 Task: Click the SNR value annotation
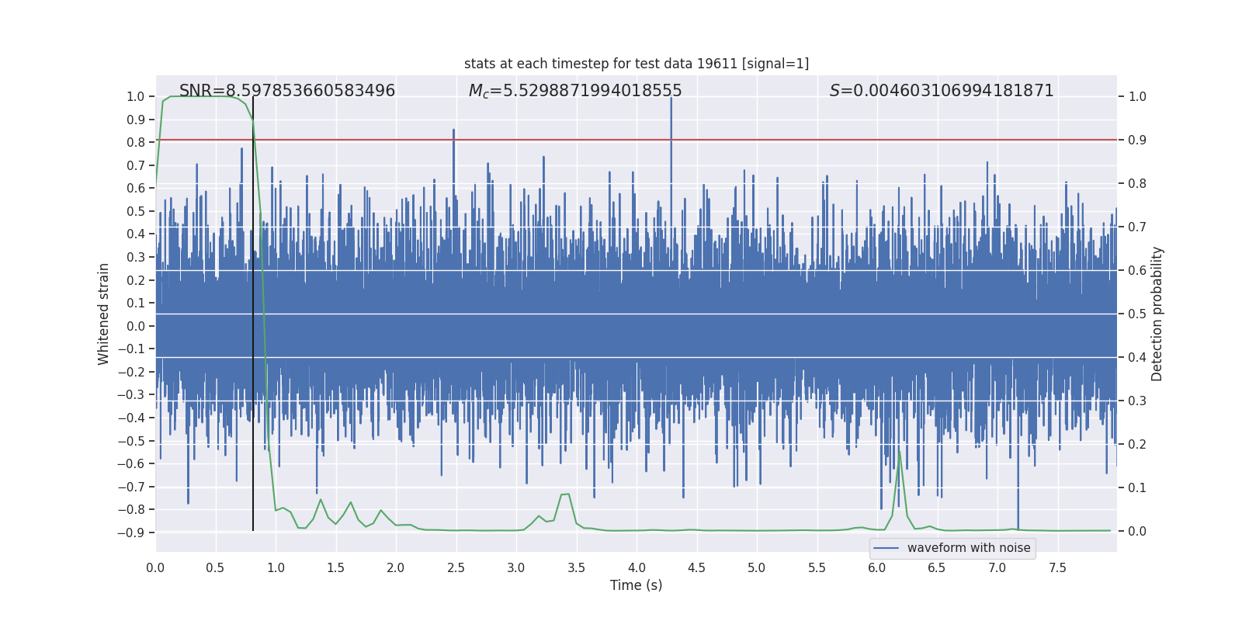(287, 91)
